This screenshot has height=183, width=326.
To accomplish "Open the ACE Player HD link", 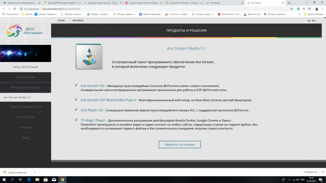I will tap(92, 110).
